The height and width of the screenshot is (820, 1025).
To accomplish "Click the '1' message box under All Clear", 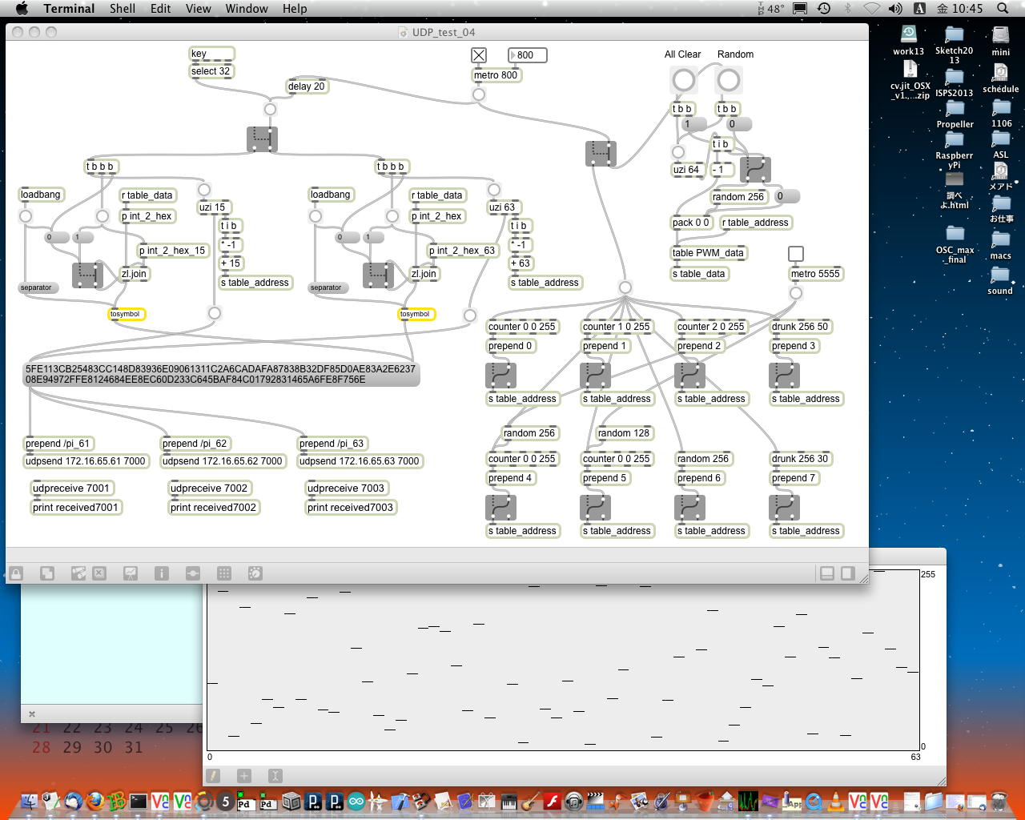I will [x=693, y=124].
